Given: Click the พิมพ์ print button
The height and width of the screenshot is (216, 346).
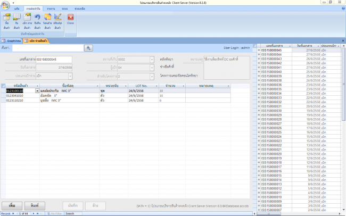Looking at the screenshot, I should 35,206.
